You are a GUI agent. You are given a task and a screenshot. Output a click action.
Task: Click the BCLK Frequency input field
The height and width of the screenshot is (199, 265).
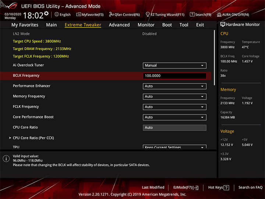[174, 76]
